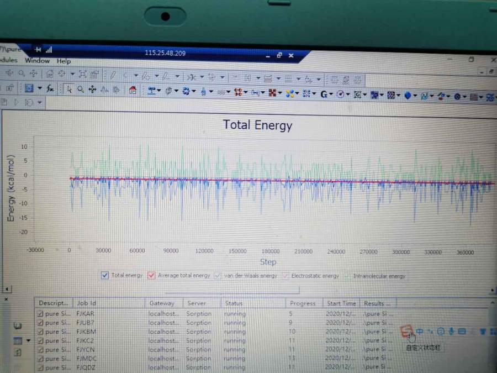The height and width of the screenshot is (373, 497).
Task: Sort jobs by Progress column header
Action: pos(303,303)
